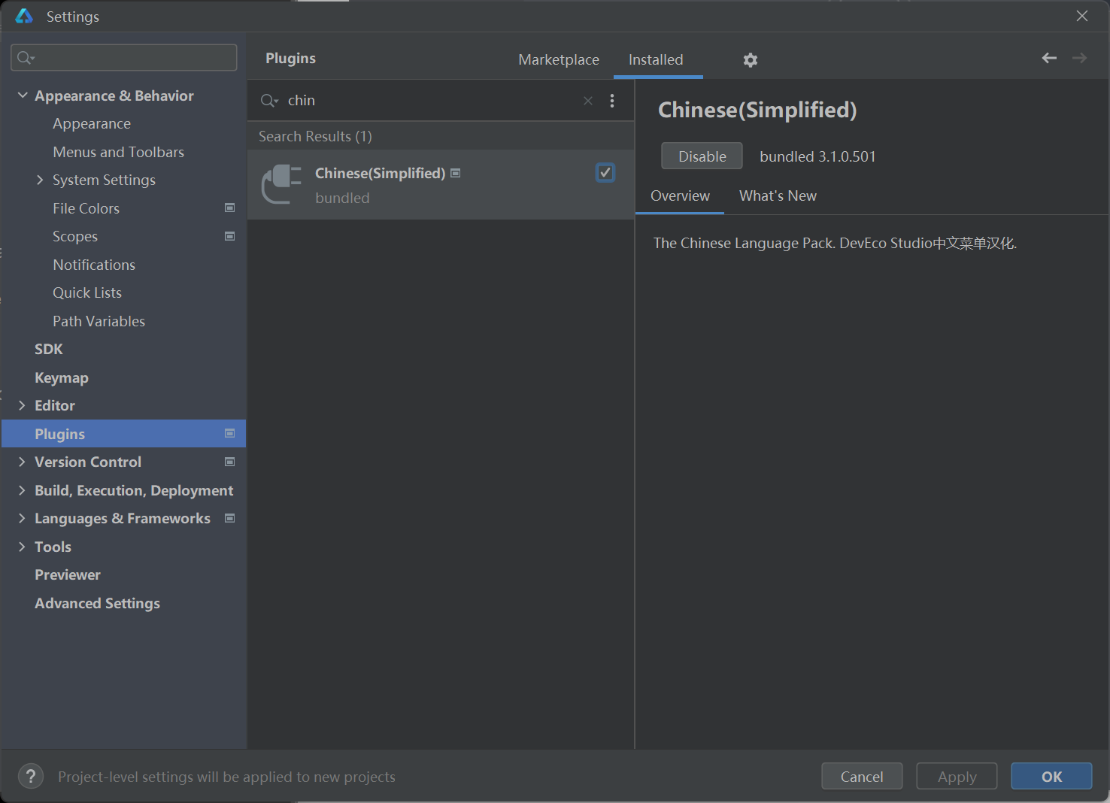Focus the settings sidebar search field
This screenshot has height=803, width=1110.
124,58
